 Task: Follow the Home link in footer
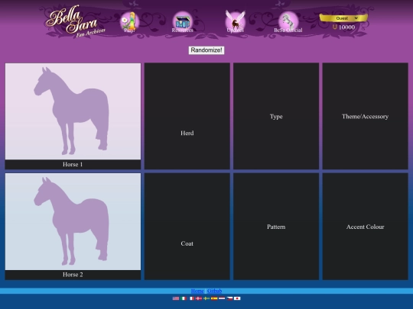(197, 291)
